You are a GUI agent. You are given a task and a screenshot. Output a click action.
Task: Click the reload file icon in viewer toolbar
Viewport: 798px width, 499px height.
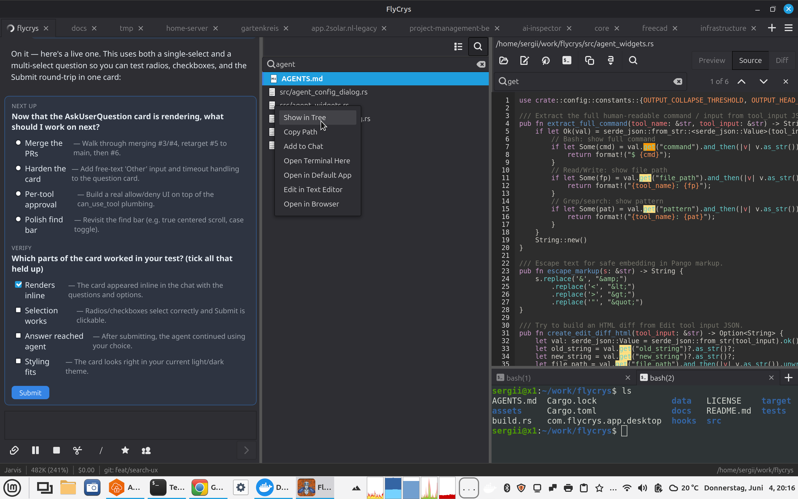[546, 60]
